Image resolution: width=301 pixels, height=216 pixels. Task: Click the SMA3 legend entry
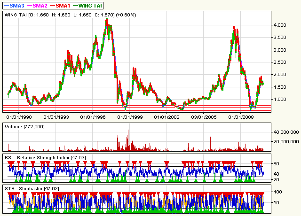[x=16, y=5]
